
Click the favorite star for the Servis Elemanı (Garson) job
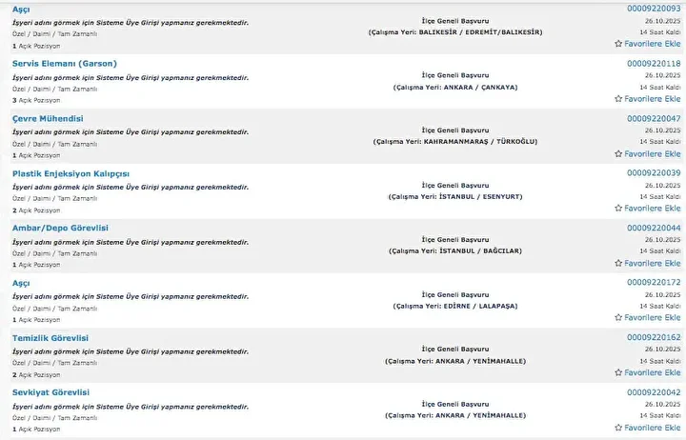(618, 99)
